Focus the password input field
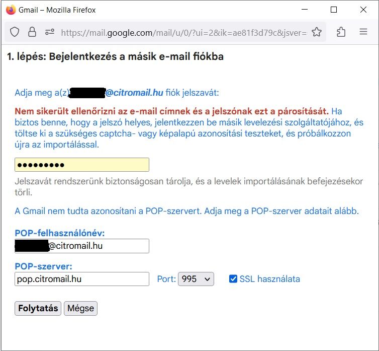Viewport: 379px width, 351px height. coord(82,165)
